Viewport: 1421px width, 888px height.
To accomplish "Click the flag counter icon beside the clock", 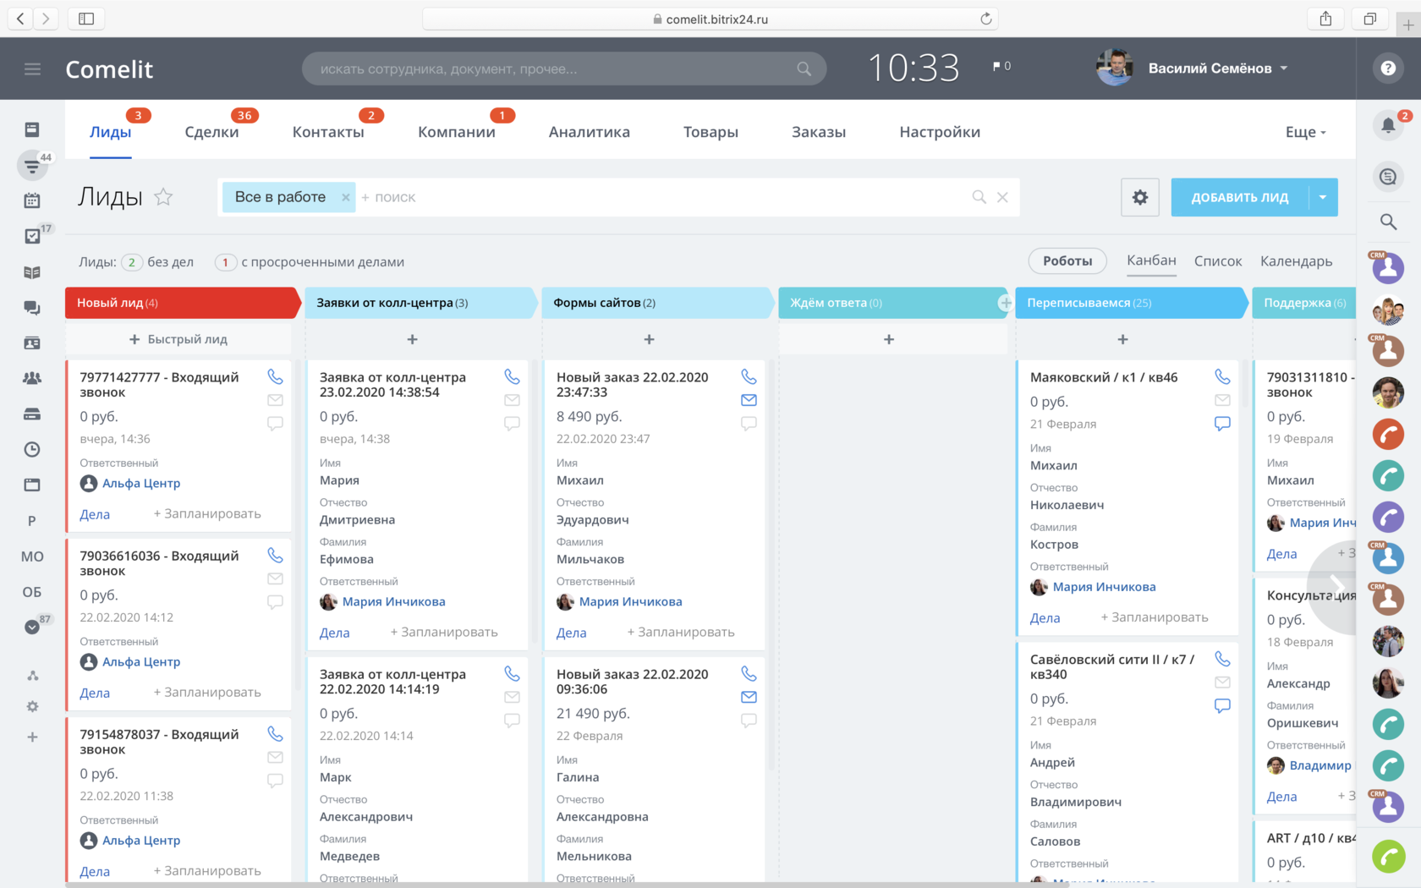I will 1001,66.
